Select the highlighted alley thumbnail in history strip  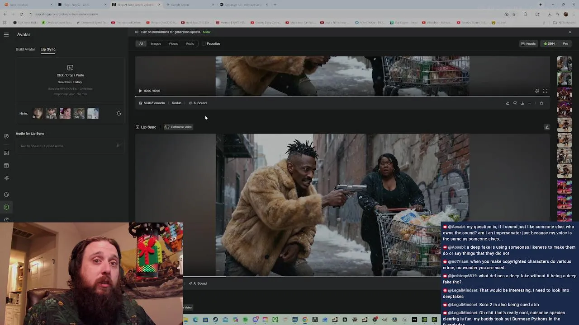(x=564, y=79)
